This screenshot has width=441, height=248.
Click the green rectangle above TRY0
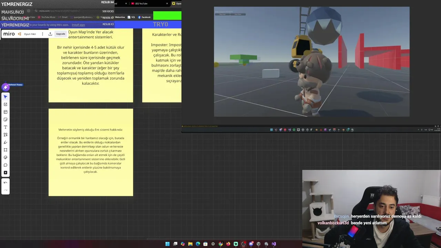coord(167,15)
